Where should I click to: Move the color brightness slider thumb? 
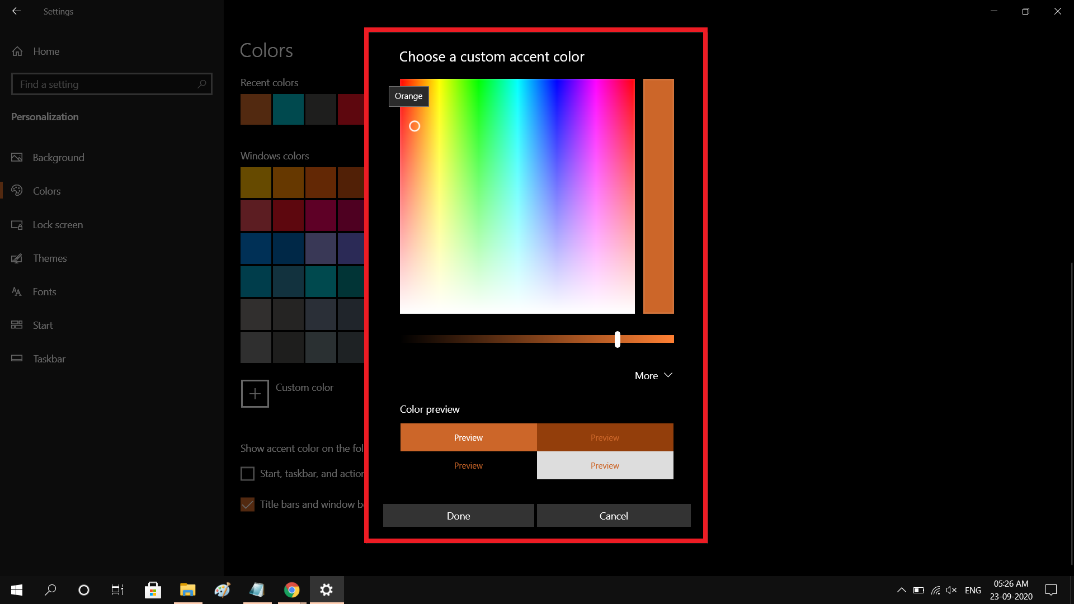tap(617, 339)
